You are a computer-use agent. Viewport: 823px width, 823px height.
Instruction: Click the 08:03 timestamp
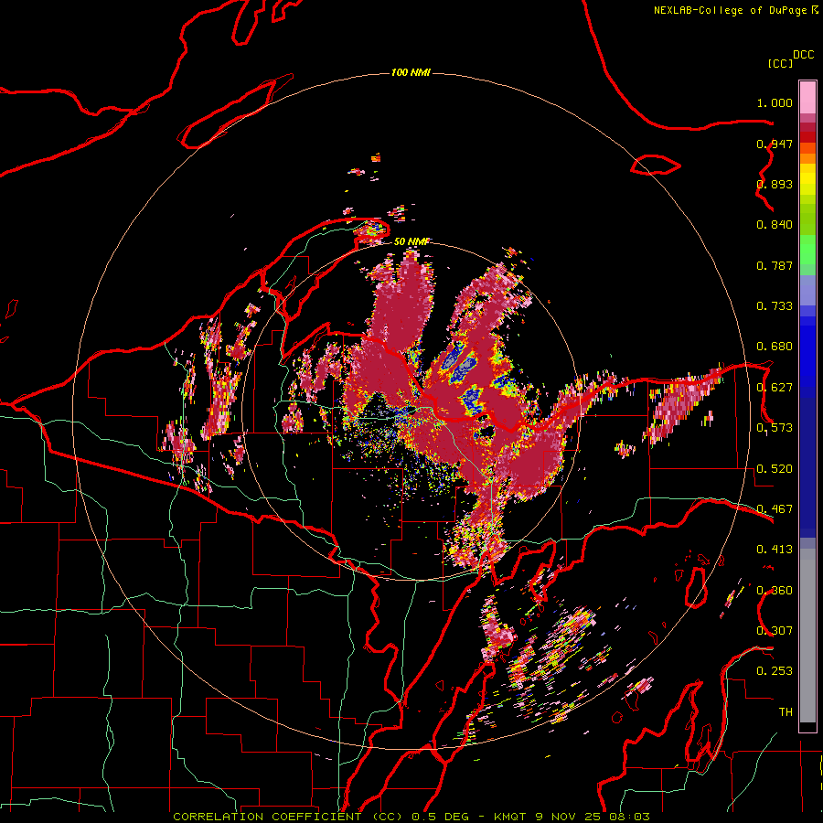(629, 817)
